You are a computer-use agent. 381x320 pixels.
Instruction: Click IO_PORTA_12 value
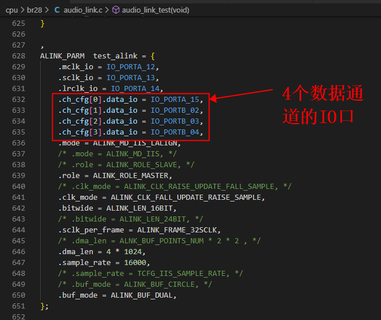131,67
